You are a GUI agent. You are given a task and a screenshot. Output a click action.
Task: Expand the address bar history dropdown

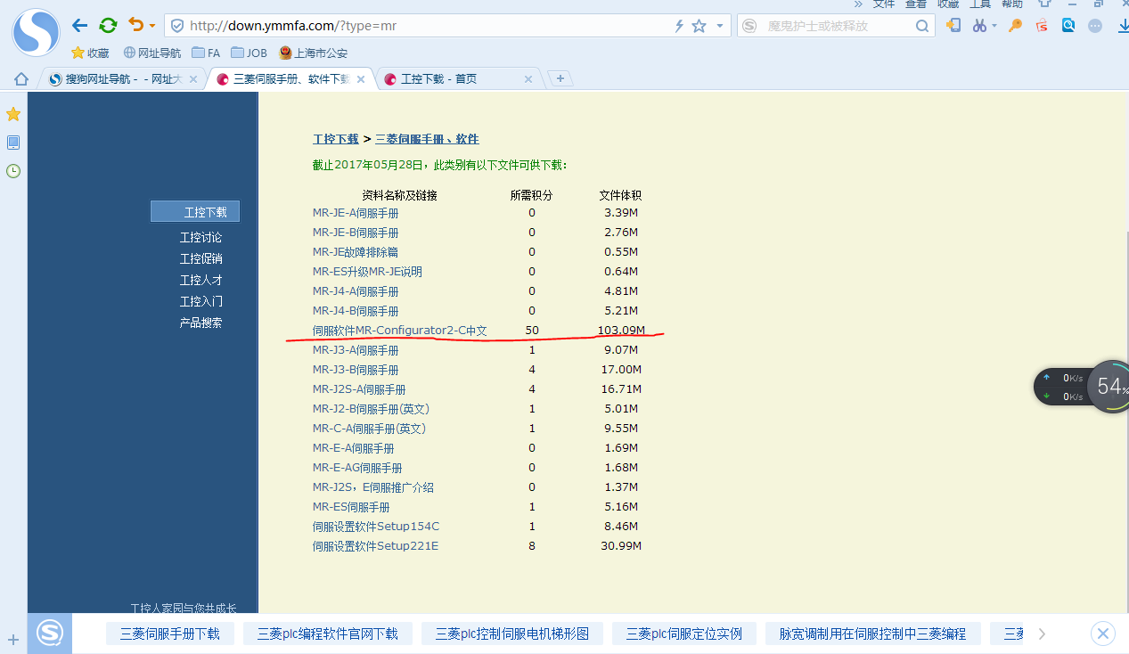point(720,26)
